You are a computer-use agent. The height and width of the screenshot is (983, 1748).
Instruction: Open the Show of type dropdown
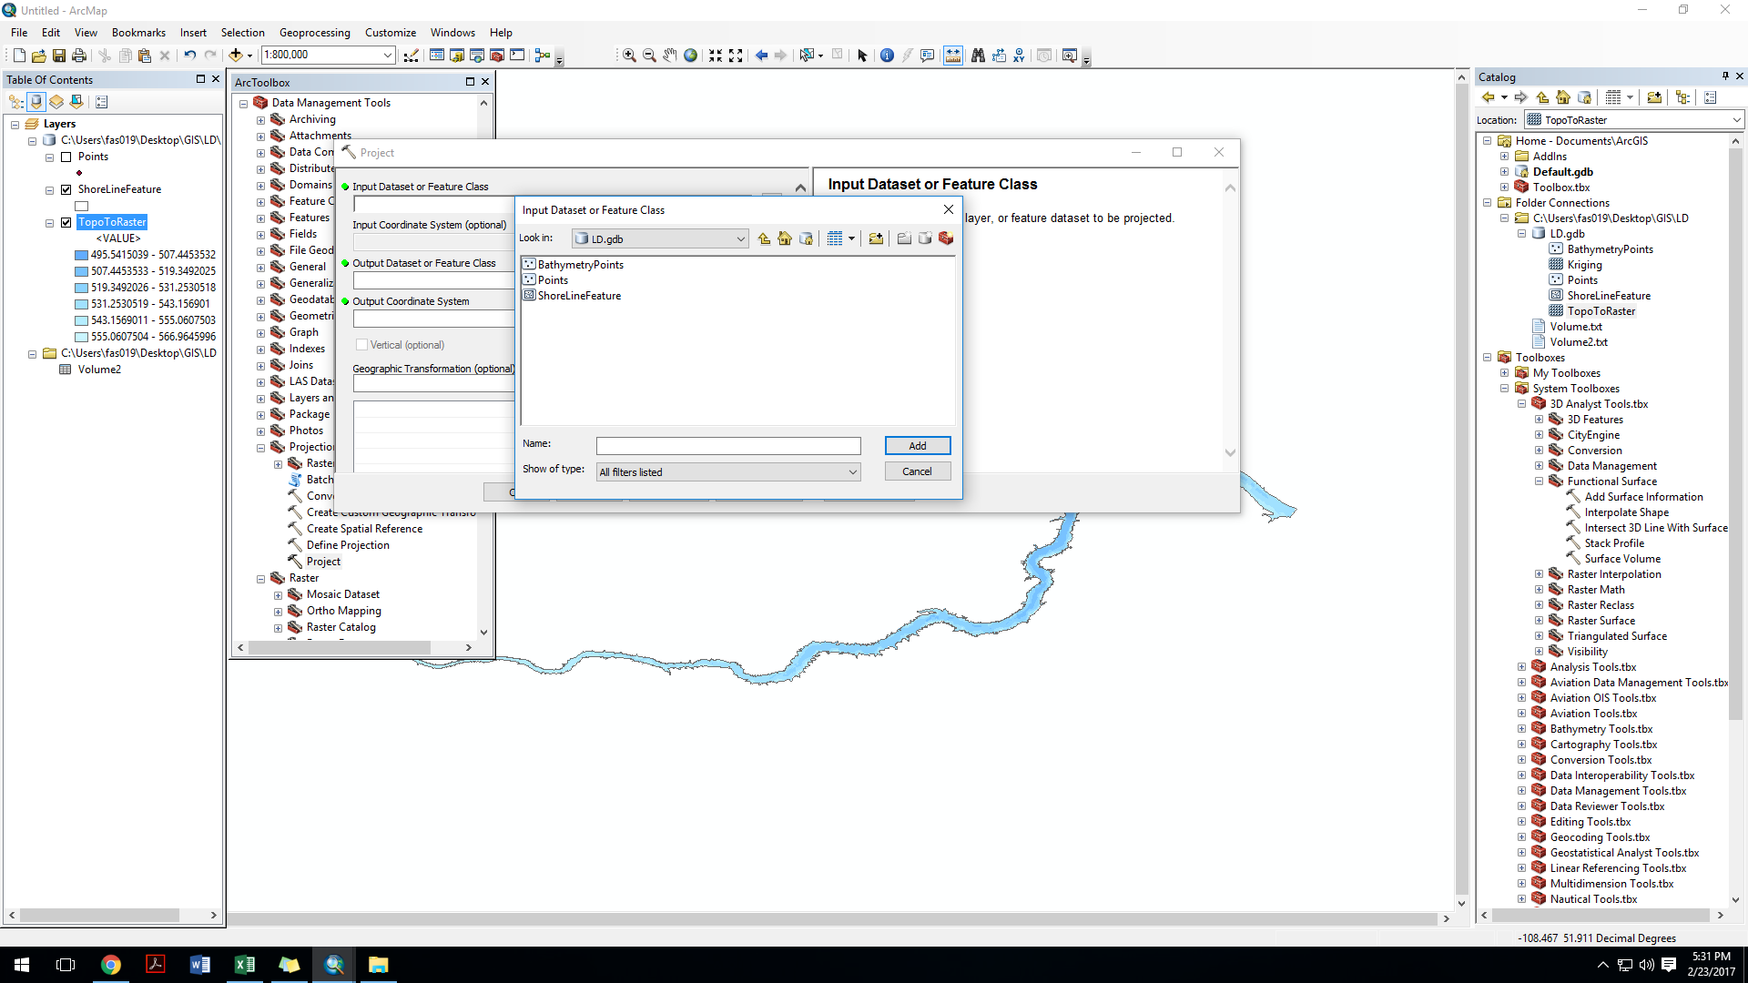point(852,472)
